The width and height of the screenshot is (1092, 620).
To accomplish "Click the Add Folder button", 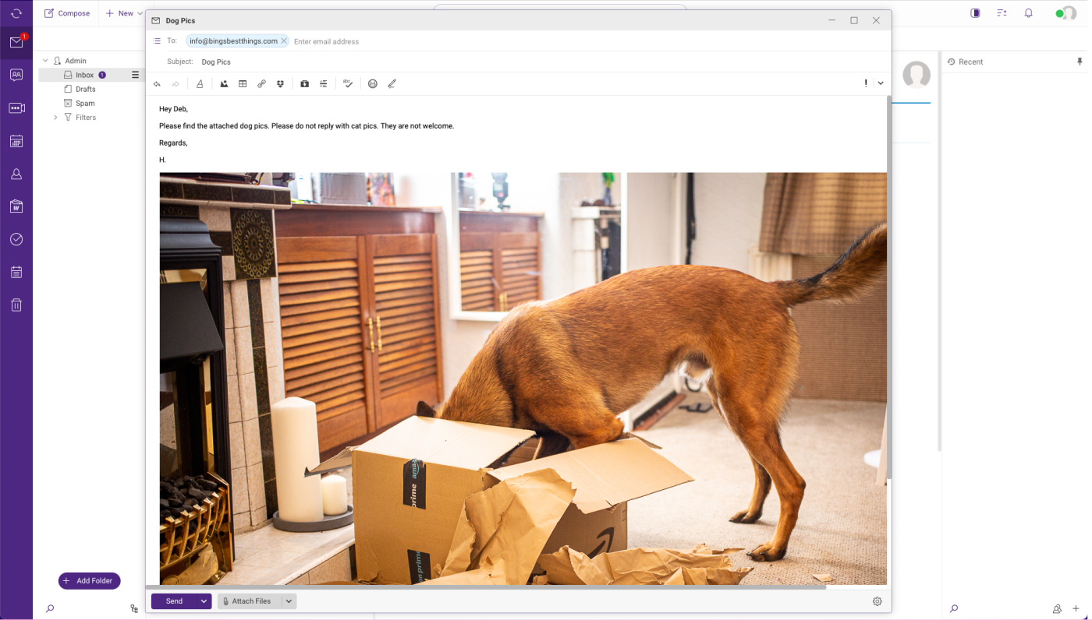I will (x=90, y=581).
